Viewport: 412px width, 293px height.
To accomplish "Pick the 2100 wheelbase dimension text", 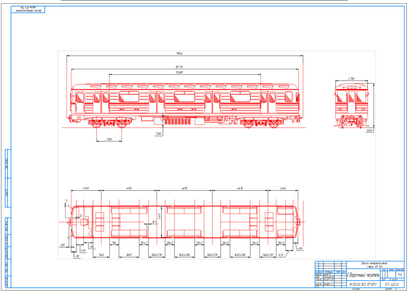I will tap(109, 139).
